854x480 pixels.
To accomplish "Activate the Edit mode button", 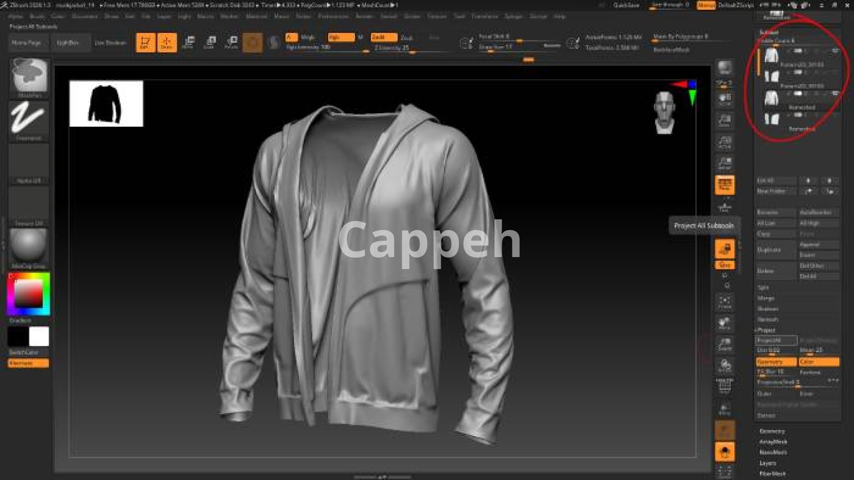I will click(145, 43).
